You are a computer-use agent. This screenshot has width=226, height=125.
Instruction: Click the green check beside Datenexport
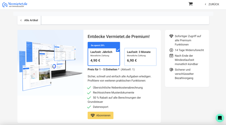pyautogui.click(x=89, y=107)
